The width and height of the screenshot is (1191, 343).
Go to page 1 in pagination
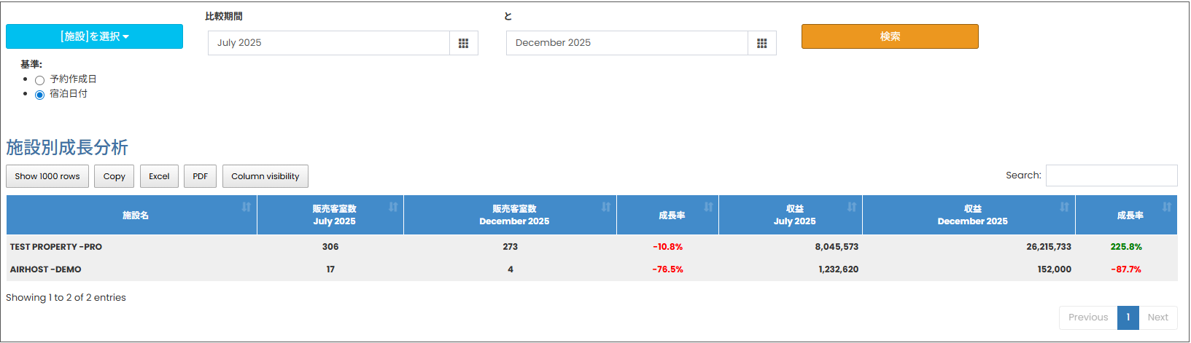click(x=1128, y=318)
